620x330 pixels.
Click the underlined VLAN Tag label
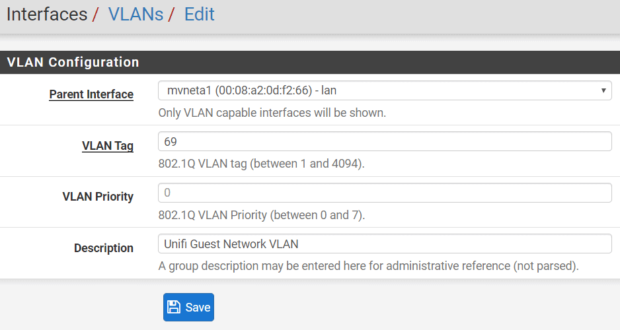108,146
